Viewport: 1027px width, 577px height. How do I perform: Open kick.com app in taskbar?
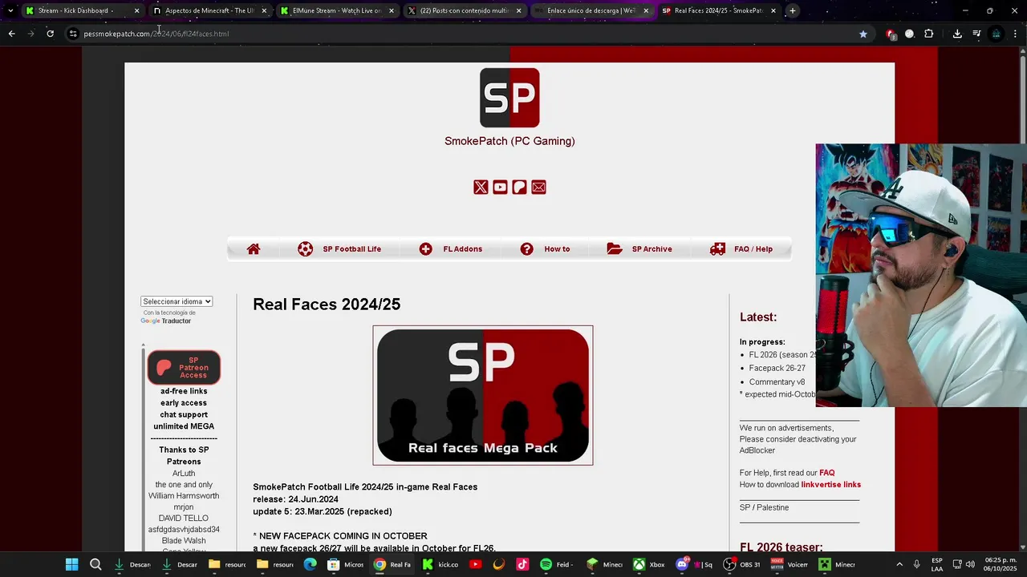439,564
